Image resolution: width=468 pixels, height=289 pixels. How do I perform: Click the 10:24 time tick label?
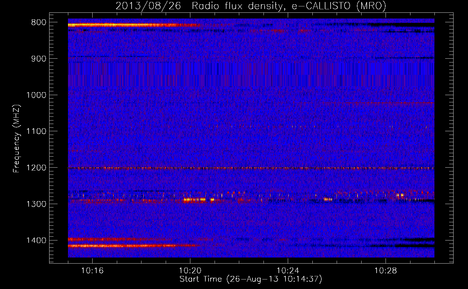pyautogui.click(x=288, y=271)
